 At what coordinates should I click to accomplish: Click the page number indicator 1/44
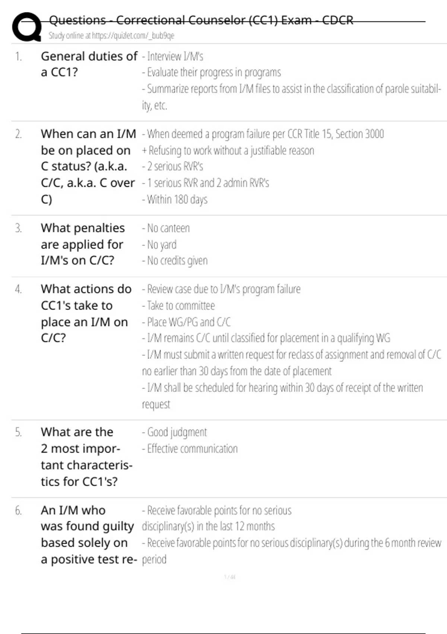click(x=230, y=577)
